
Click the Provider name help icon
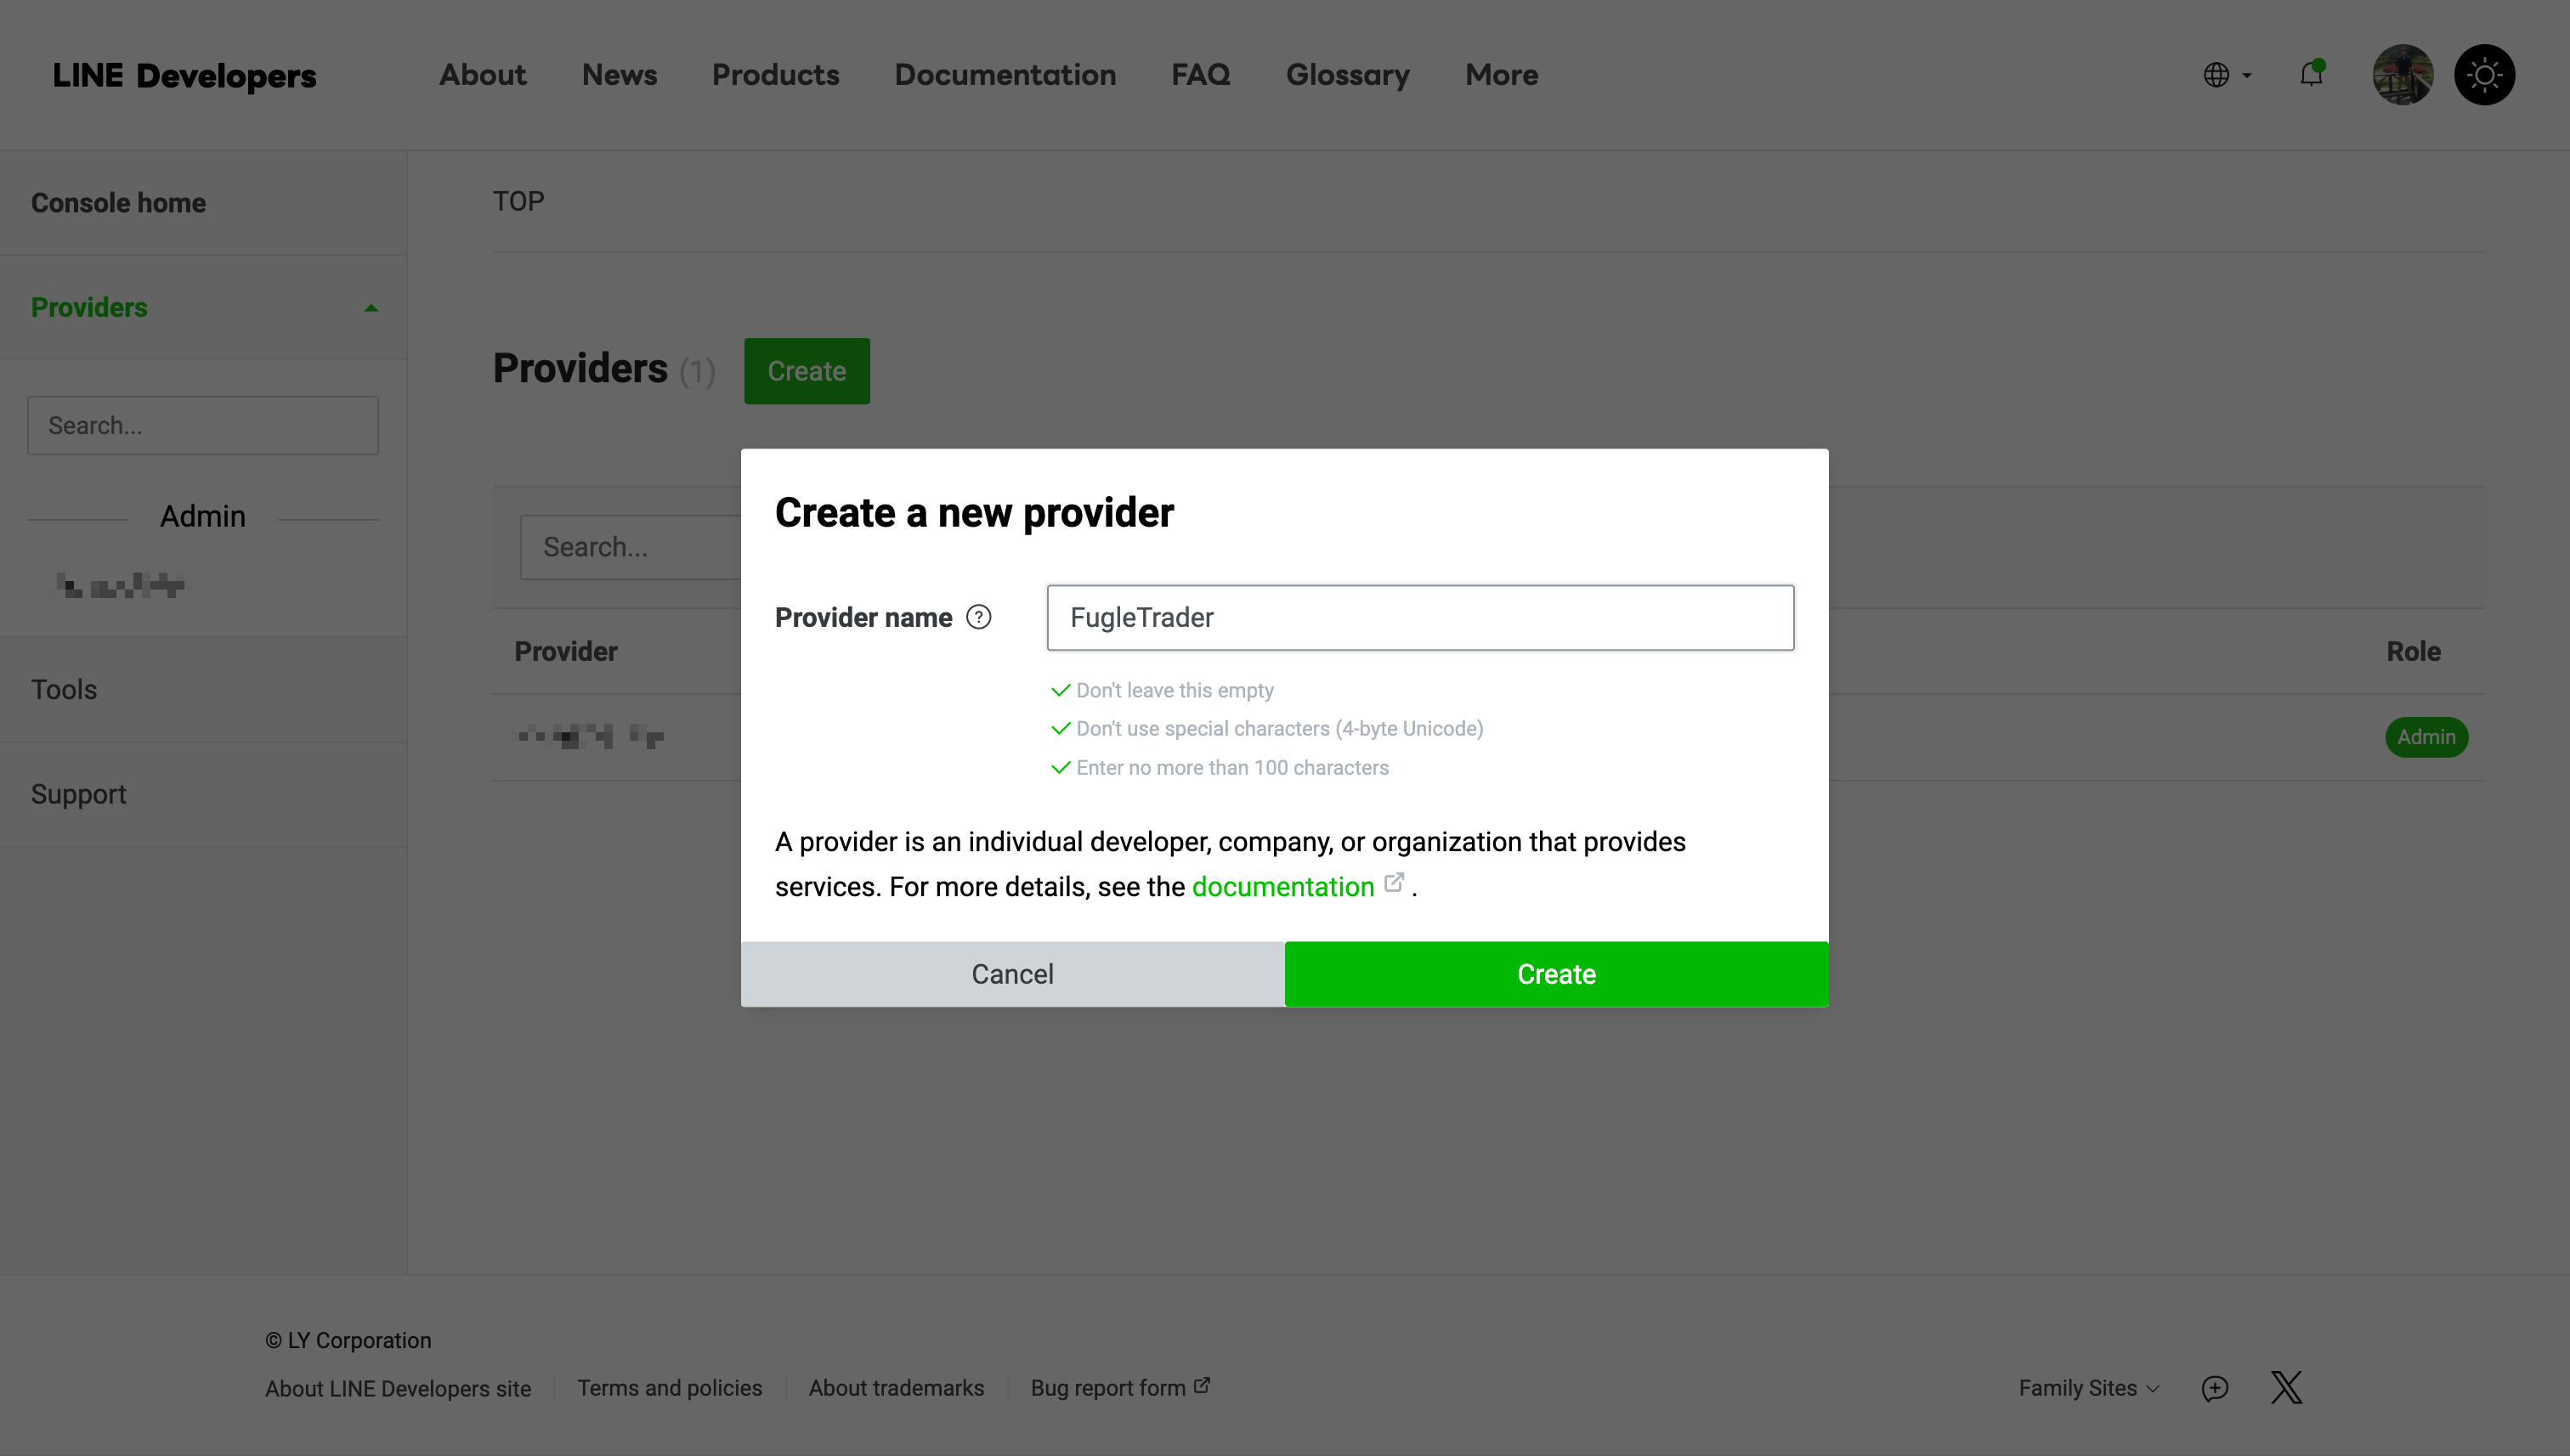click(x=978, y=617)
